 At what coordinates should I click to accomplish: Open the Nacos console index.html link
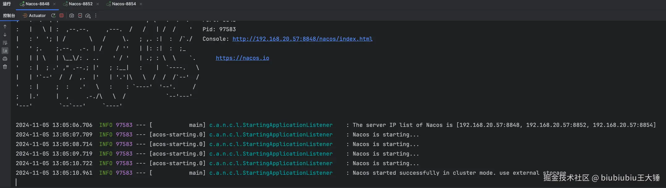302,39
